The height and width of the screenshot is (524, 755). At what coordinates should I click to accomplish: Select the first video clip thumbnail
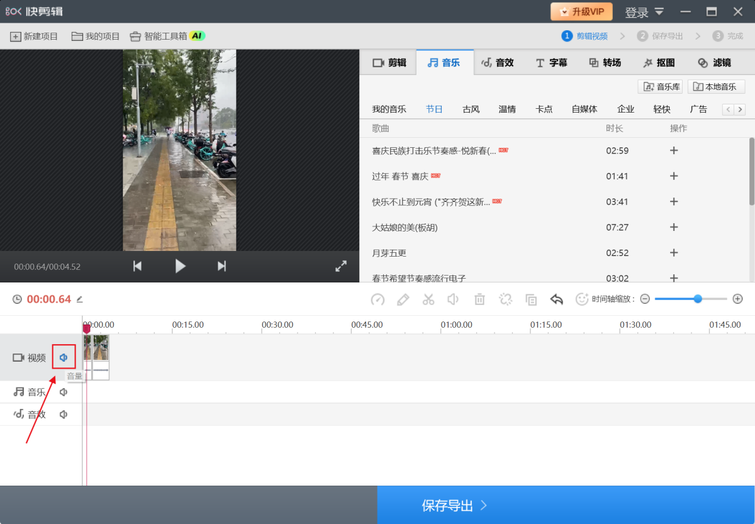pos(87,357)
